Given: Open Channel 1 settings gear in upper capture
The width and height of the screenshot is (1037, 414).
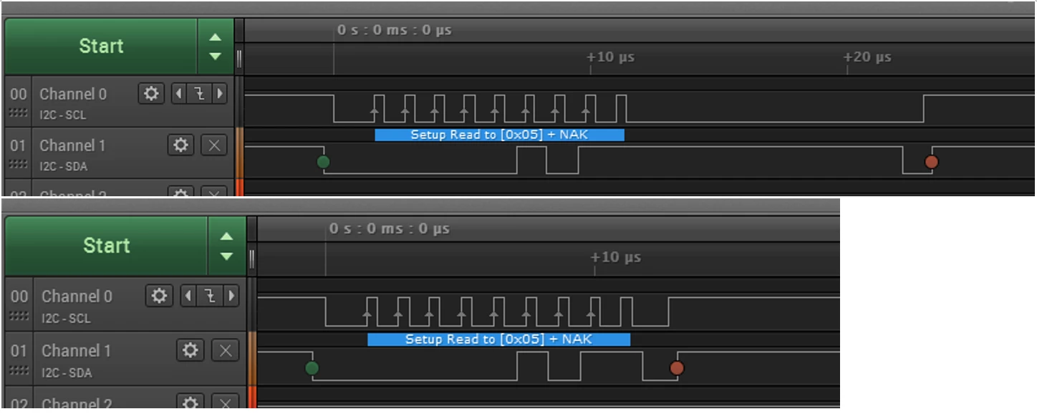Looking at the screenshot, I should tap(180, 145).
